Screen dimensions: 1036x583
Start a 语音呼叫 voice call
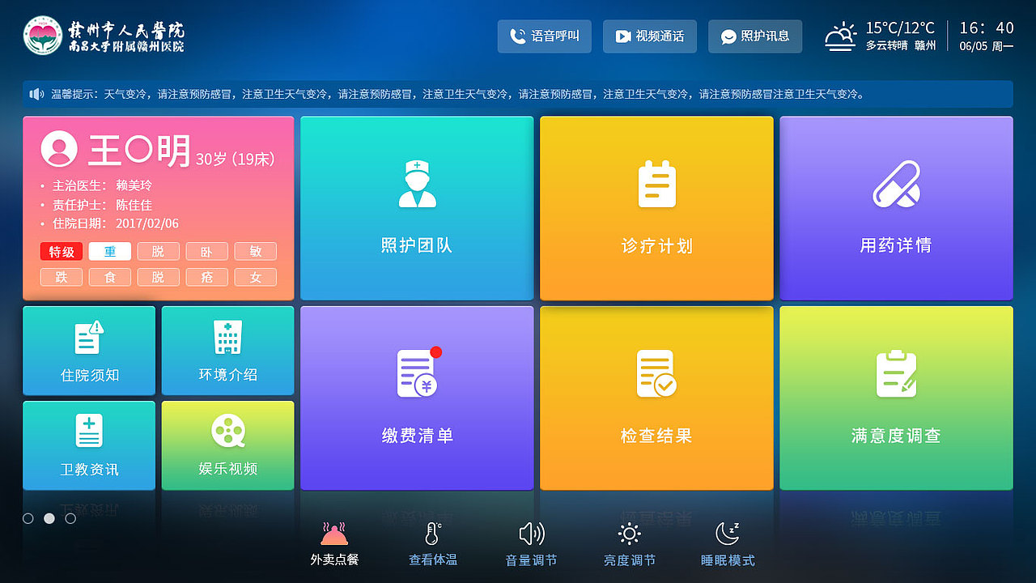coord(544,36)
